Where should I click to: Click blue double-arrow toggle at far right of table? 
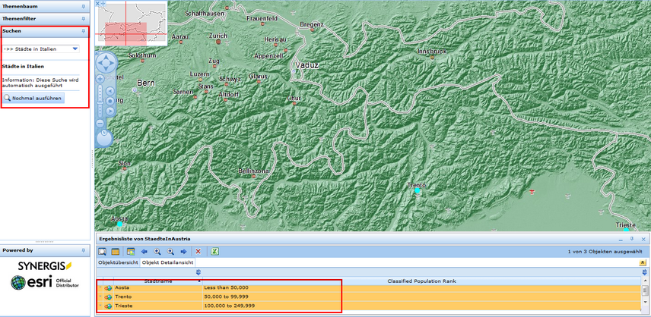point(644,272)
